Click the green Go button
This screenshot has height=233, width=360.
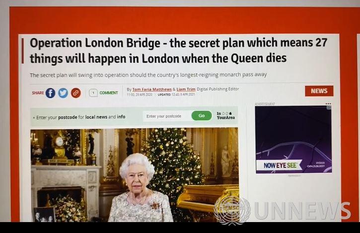[202, 116]
